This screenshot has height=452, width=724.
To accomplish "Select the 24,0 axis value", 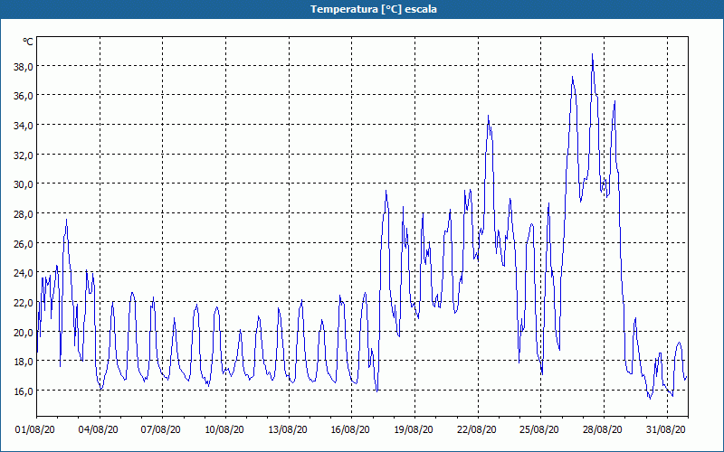I will pyautogui.click(x=24, y=273).
